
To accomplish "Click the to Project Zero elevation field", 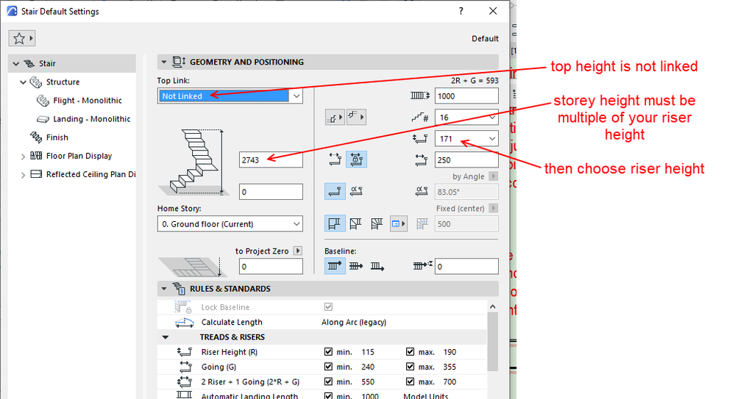I will coord(271,267).
